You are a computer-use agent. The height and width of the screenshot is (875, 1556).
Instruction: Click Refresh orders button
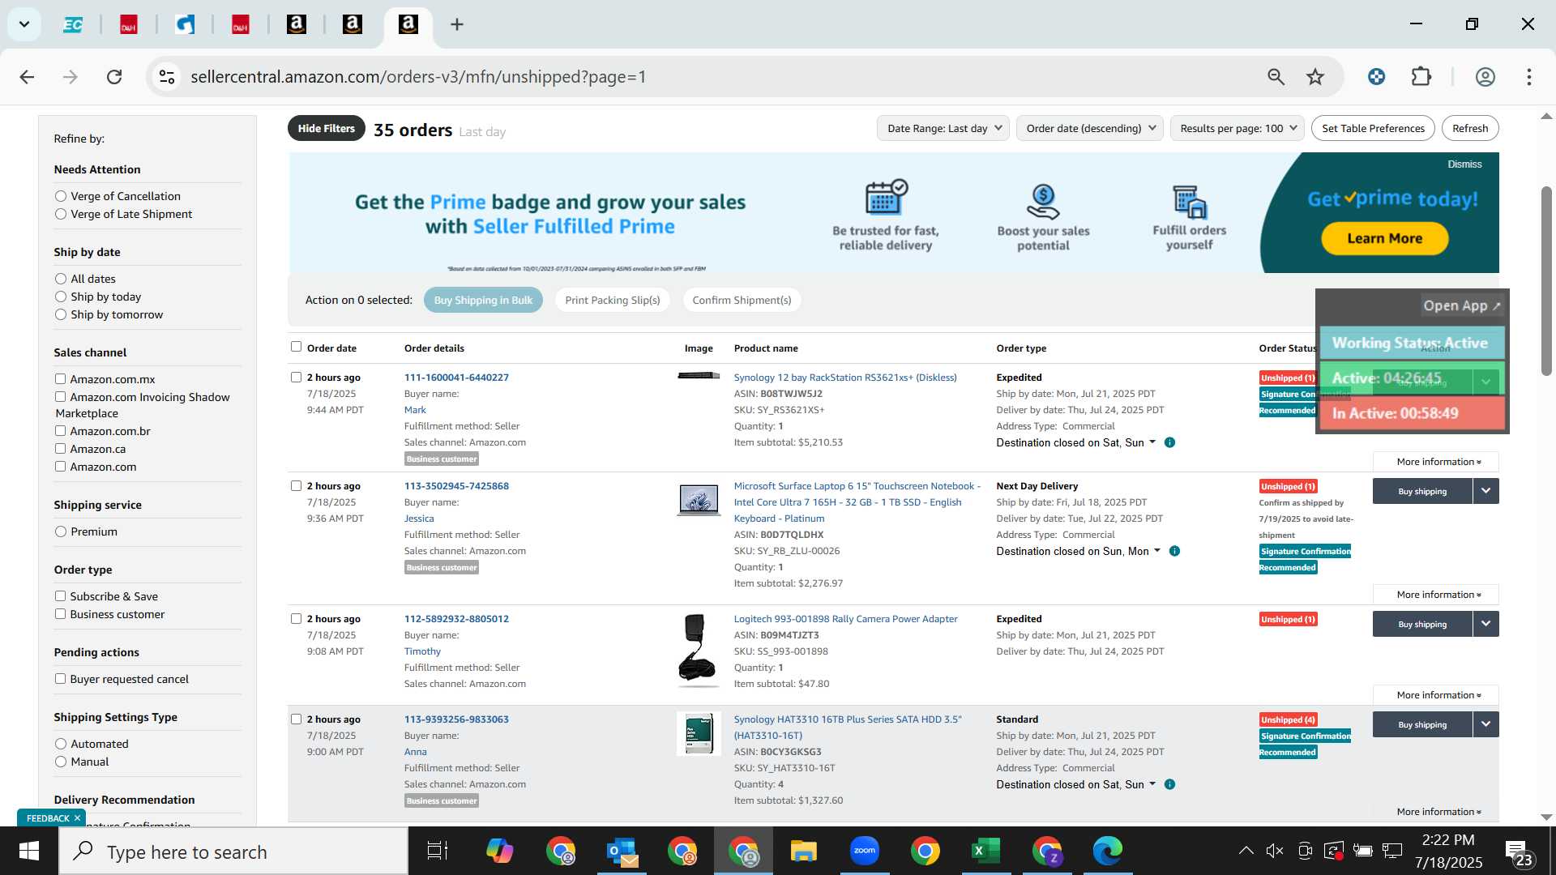point(1470,128)
